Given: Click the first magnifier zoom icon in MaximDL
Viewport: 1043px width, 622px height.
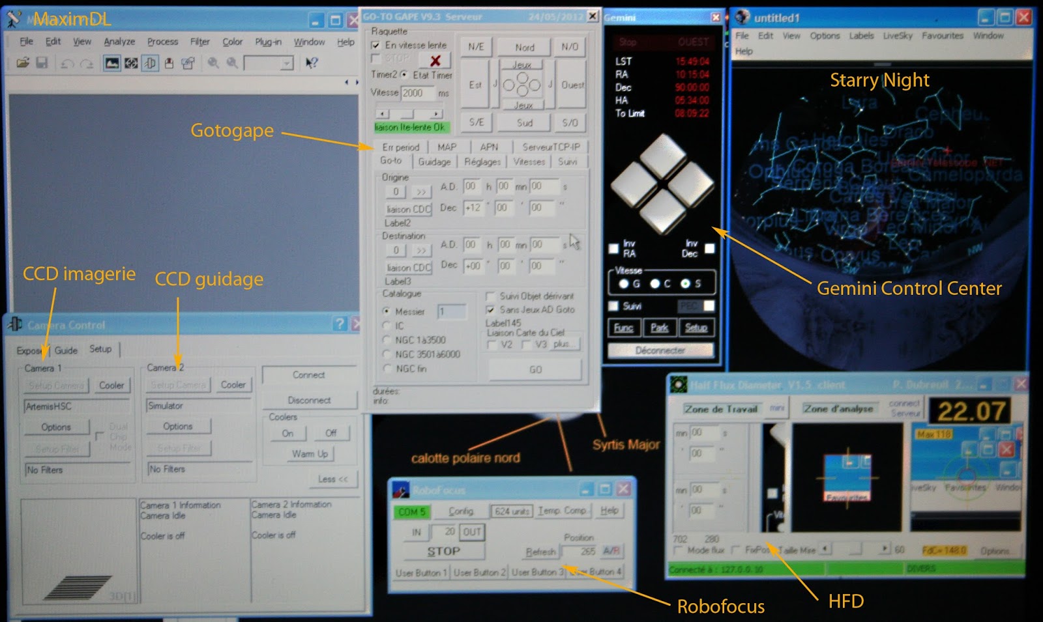Looking at the screenshot, I should (213, 63).
